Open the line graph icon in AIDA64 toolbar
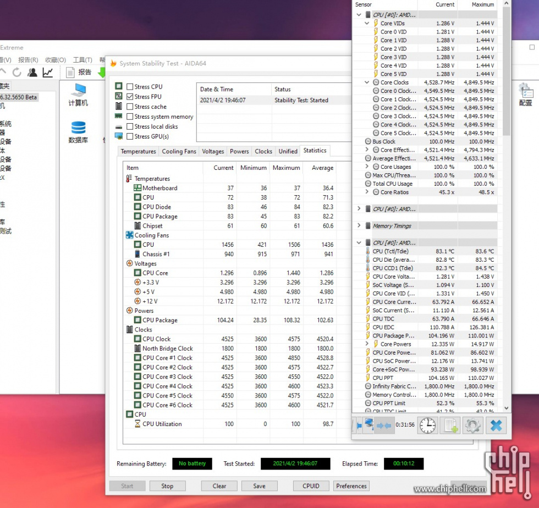539x508 pixels. point(47,72)
